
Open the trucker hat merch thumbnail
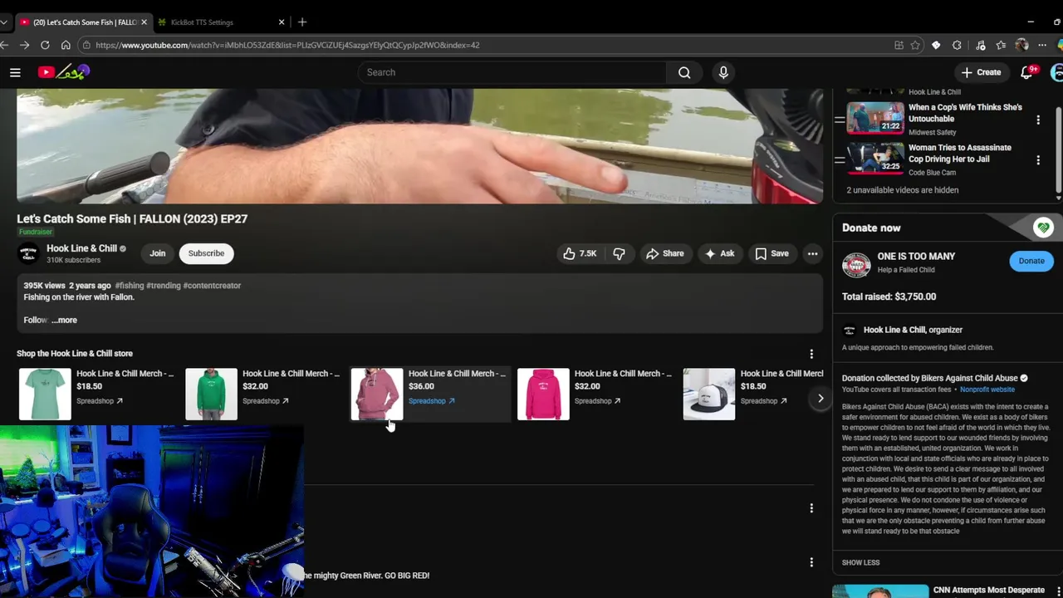click(x=709, y=394)
